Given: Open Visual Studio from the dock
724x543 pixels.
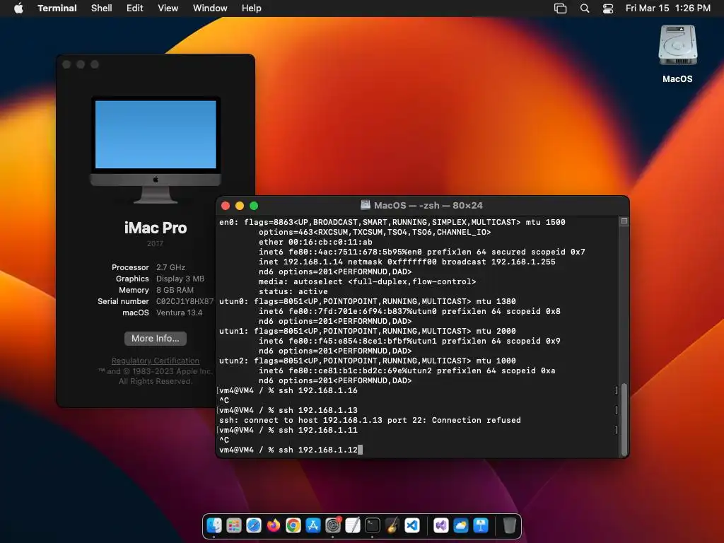Looking at the screenshot, I should tap(441, 525).
